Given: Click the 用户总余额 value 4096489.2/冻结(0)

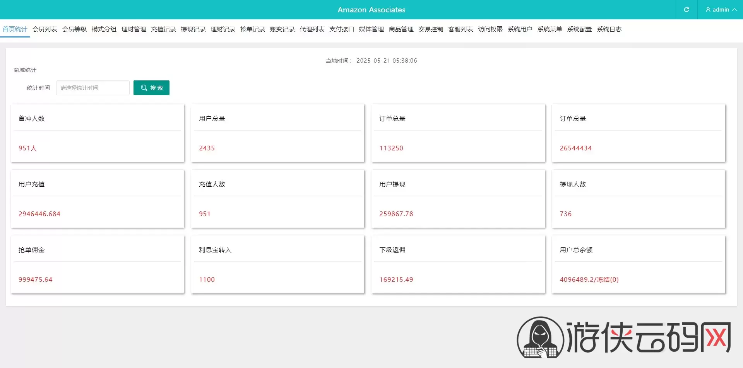Looking at the screenshot, I should (589, 279).
